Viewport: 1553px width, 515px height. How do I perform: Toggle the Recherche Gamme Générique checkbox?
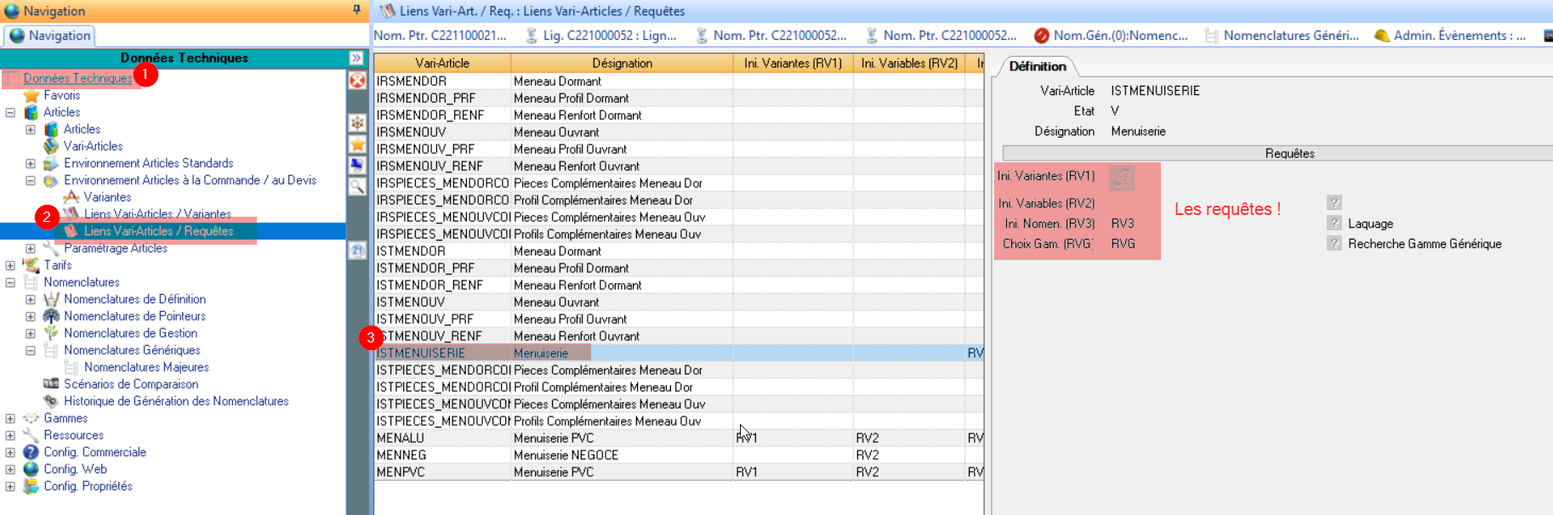[1334, 244]
